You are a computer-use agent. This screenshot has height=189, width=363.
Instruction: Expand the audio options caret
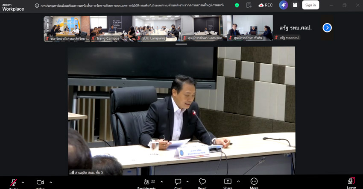pyautogui.click(x=23, y=182)
